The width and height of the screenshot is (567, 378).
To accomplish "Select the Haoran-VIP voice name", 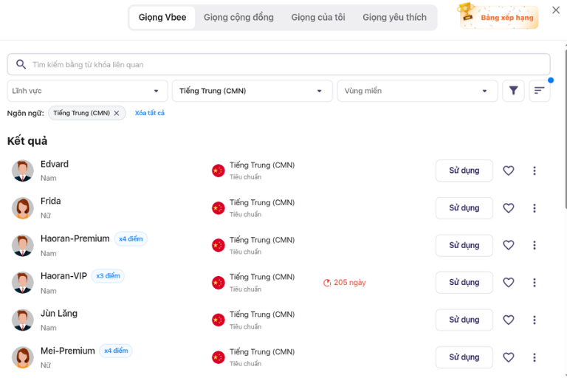I will (63, 276).
